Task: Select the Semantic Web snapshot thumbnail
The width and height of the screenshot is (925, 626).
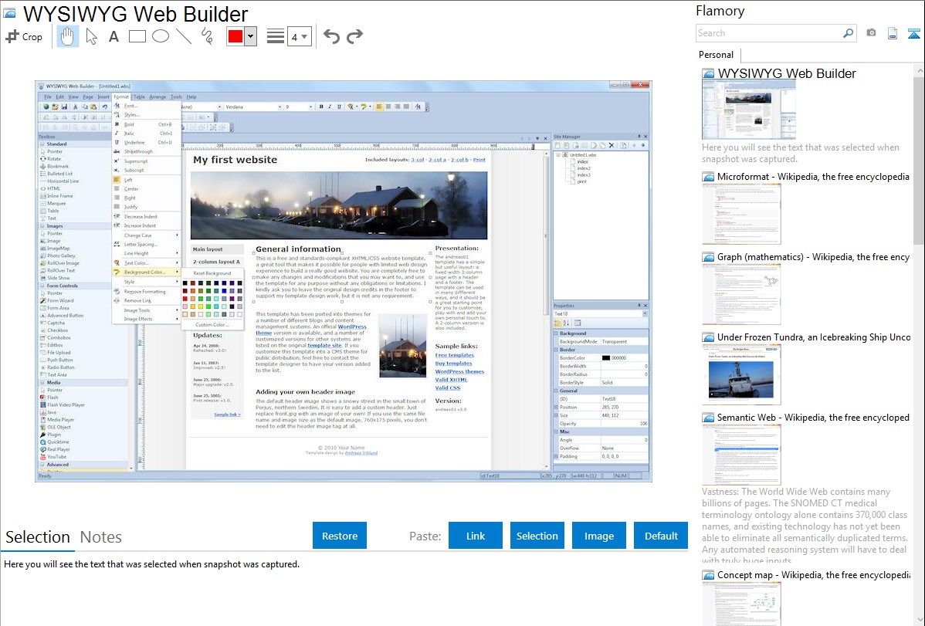Action: (741, 455)
